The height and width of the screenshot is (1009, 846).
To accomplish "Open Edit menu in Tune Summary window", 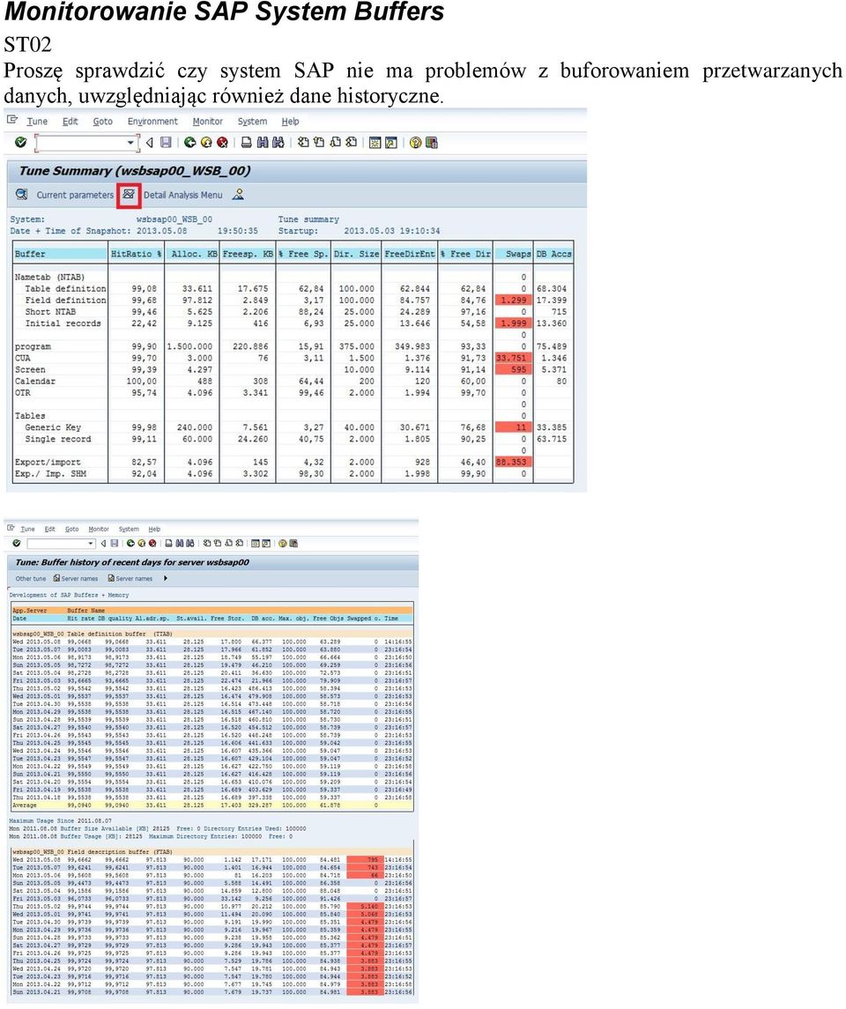I will (x=70, y=121).
